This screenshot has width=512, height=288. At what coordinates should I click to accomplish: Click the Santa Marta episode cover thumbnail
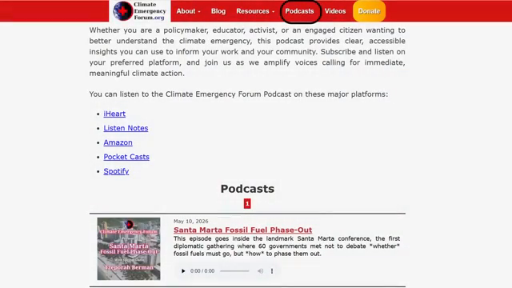129,249
